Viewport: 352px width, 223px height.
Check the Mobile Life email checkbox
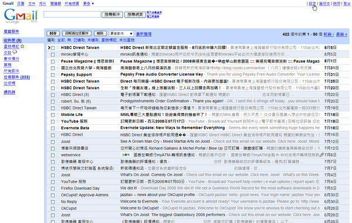pyautogui.click(x=53, y=115)
